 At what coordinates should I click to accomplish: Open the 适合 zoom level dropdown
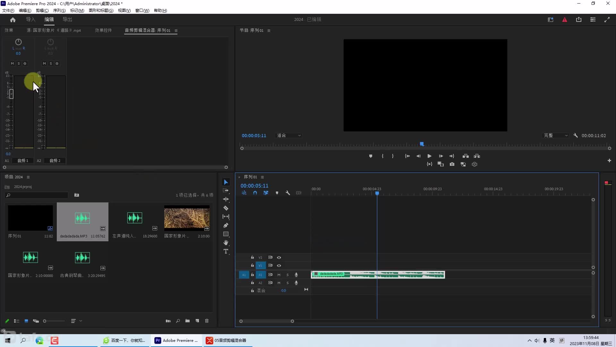coord(289,136)
